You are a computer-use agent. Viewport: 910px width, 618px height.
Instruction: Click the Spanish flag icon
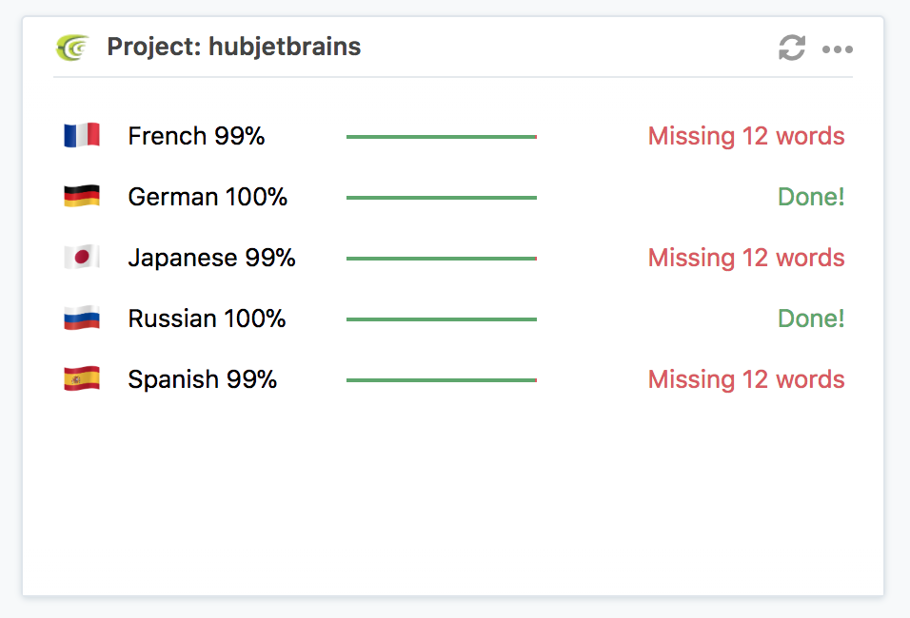82,379
